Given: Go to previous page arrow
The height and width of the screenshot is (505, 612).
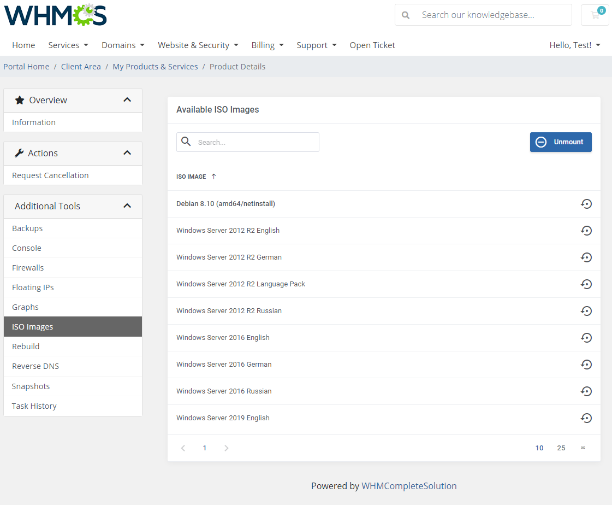Looking at the screenshot, I should point(183,448).
